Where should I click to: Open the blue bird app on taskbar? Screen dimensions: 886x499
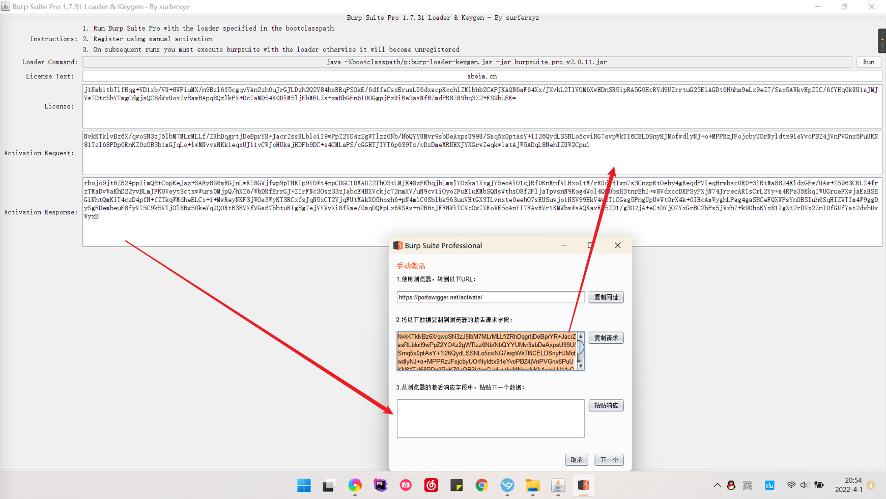(507, 485)
